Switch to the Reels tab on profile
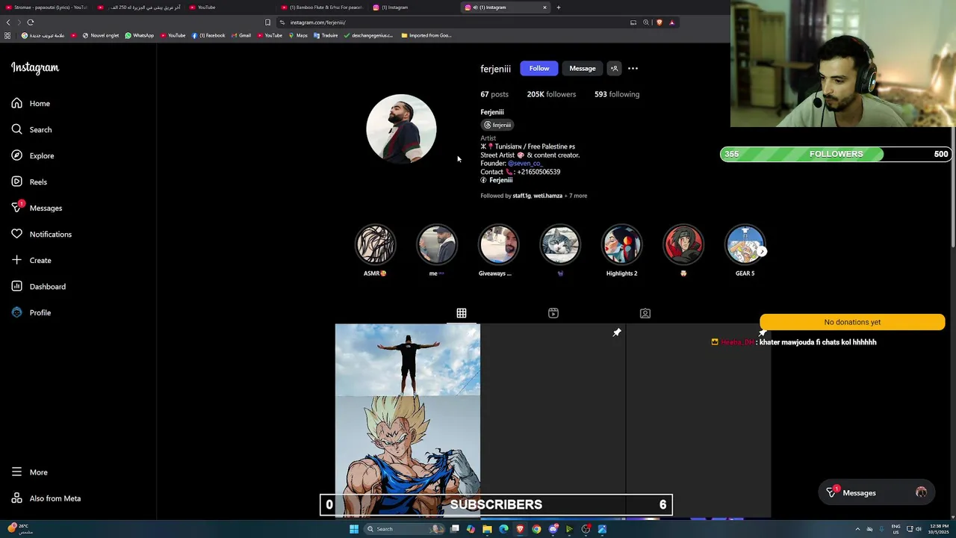 553,313
